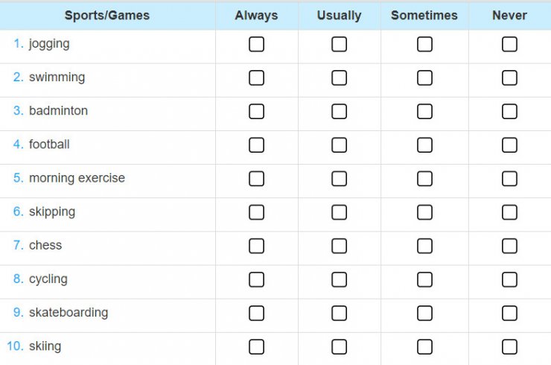Click the Sometimes column header
551x365 pixels.
point(424,16)
